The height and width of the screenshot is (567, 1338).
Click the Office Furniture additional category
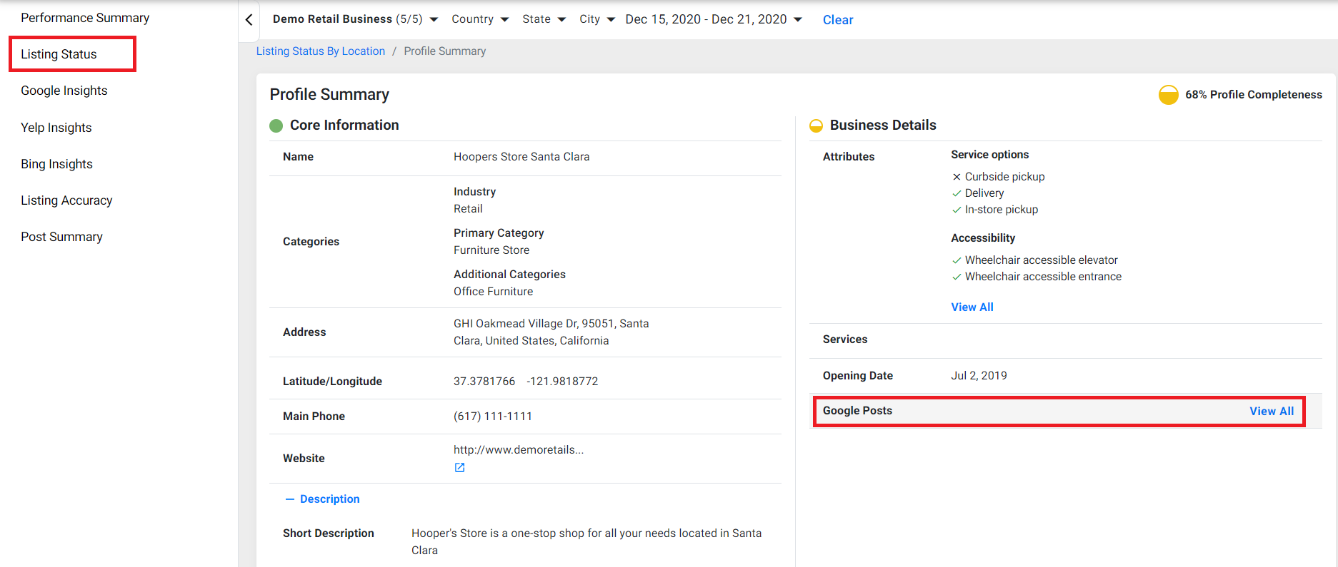(x=494, y=292)
